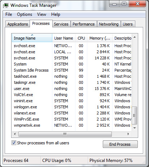Select the svchost.exe row with 14 228 K
The width and height of the screenshot is (149, 167).
click(x=72, y=58)
